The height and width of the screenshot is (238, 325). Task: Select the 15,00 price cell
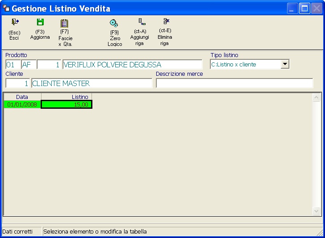(x=67, y=104)
